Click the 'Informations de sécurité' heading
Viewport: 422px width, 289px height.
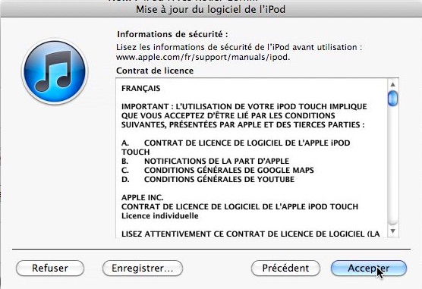172,34
